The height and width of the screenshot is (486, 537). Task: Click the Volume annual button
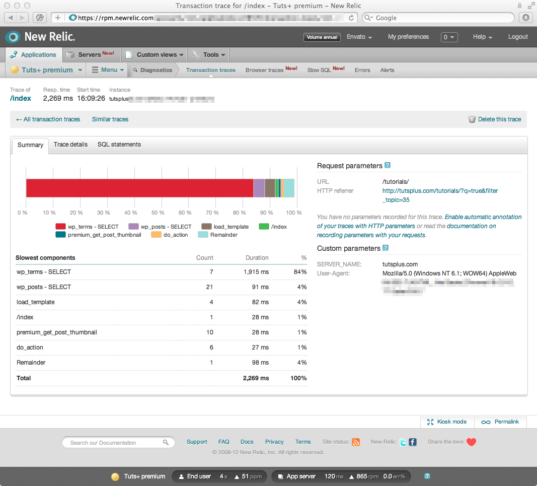[322, 37]
